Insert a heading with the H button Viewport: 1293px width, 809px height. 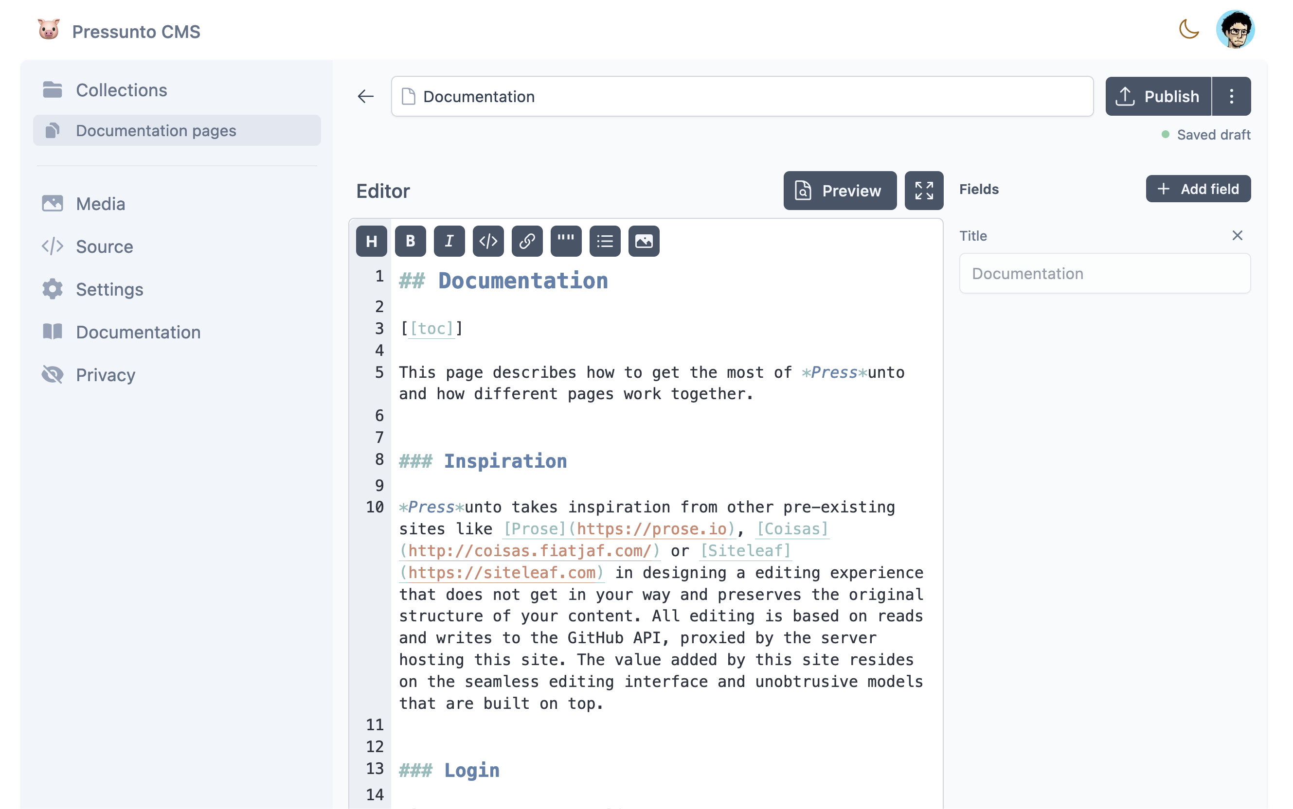(372, 241)
